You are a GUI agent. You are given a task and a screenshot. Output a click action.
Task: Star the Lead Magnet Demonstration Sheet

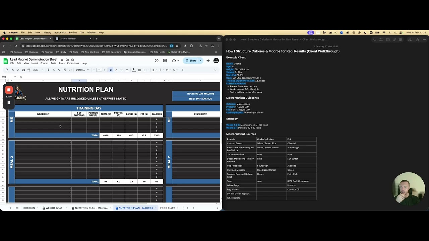tap(62, 60)
